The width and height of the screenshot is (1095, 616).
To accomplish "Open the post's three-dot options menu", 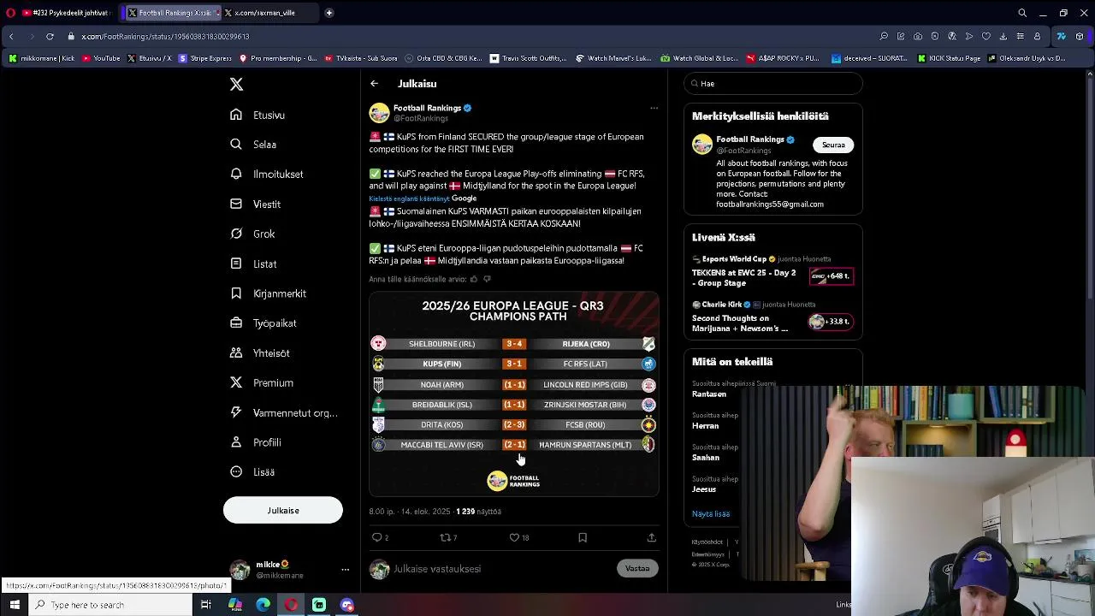I will (x=654, y=109).
